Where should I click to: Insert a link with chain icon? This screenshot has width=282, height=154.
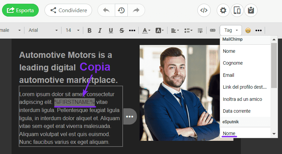[213, 30]
